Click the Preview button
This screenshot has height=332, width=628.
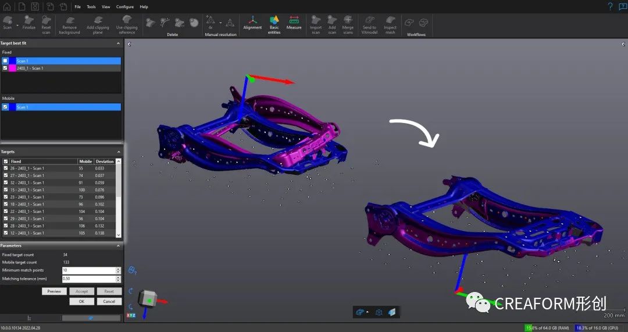click(54, 291)
